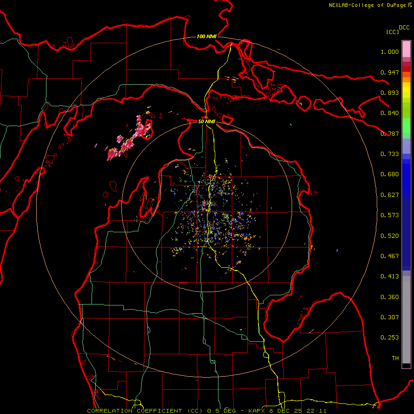Click the DCC label above the color bar
Screen dimensions: 414x414
pyautogui.click(x=404, y=28)
